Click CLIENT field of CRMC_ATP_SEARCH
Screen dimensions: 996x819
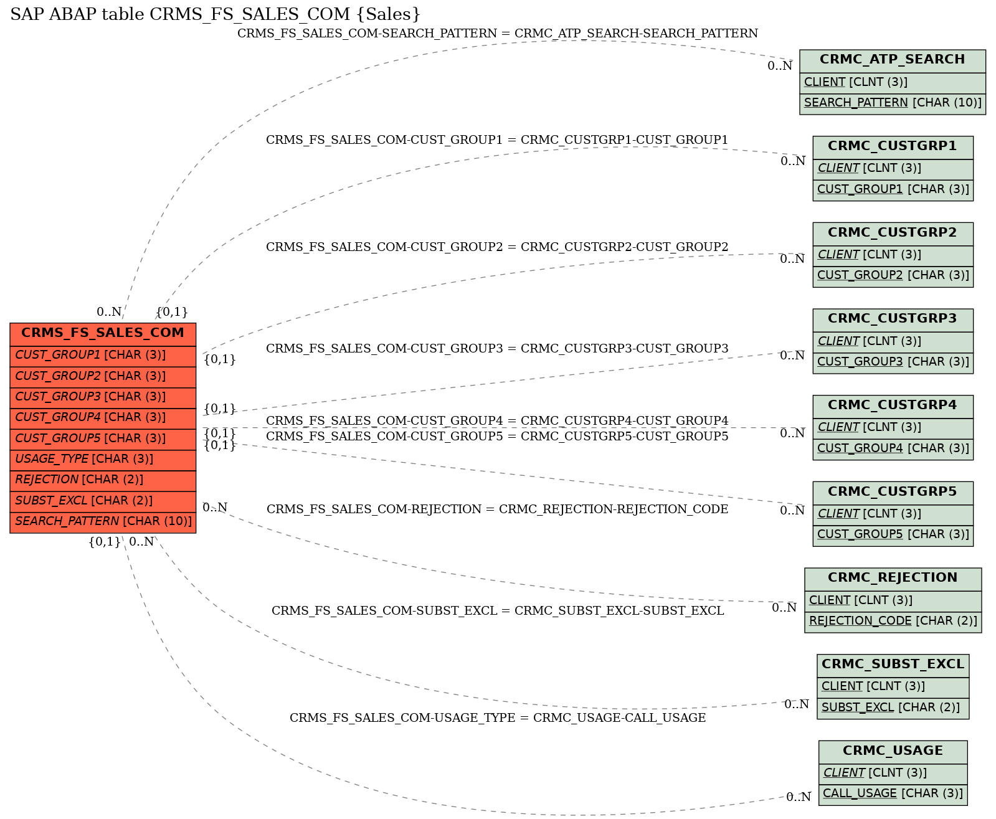pyautogui.click(x=893, y=83)
